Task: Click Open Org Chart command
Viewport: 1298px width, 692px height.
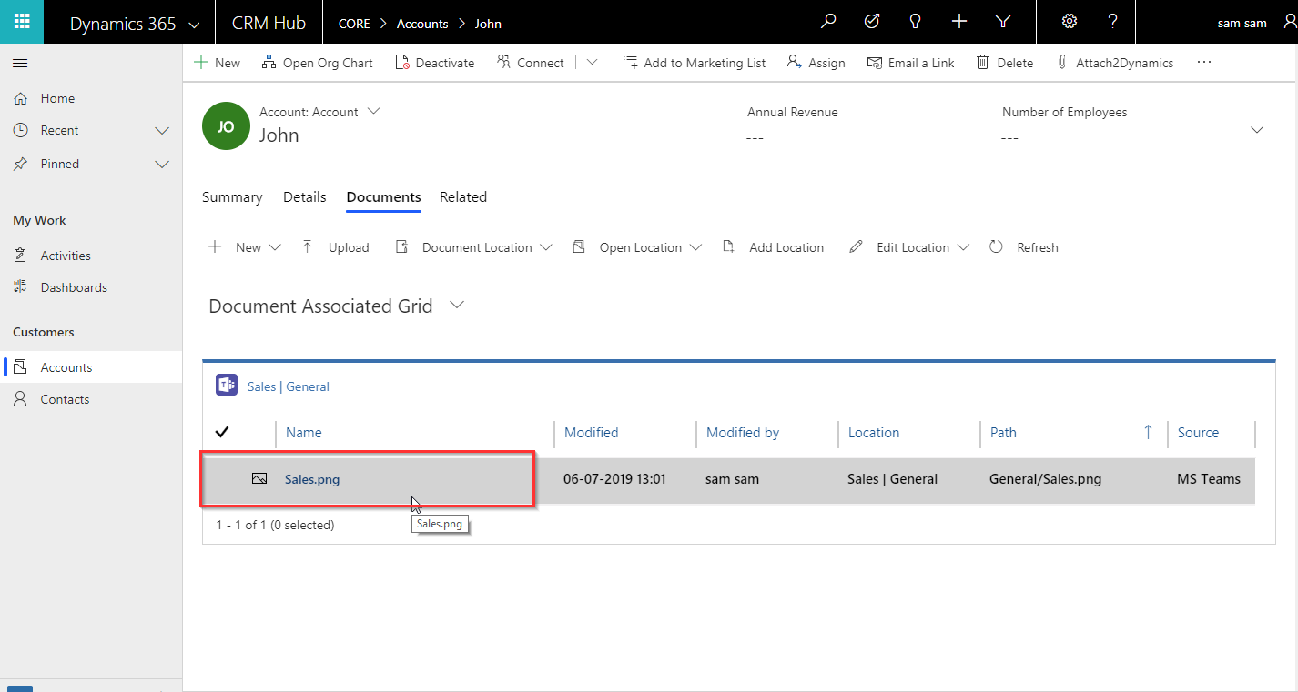Action: pos(317,63)
